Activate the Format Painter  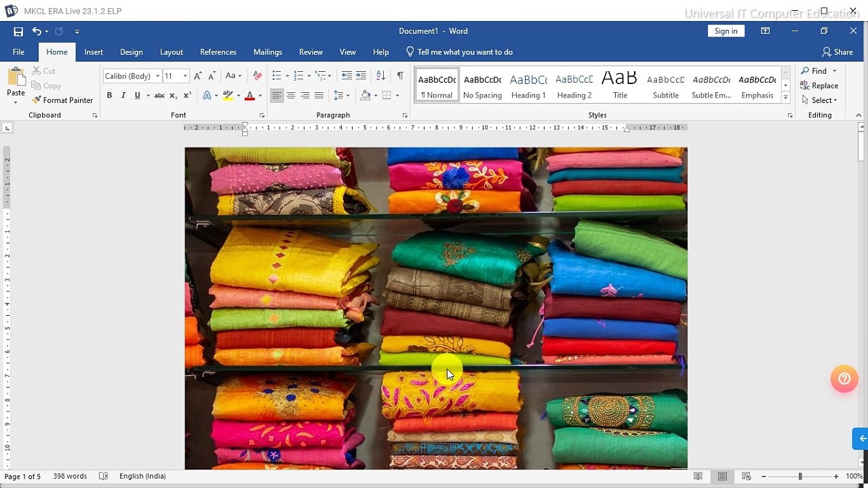62,100
